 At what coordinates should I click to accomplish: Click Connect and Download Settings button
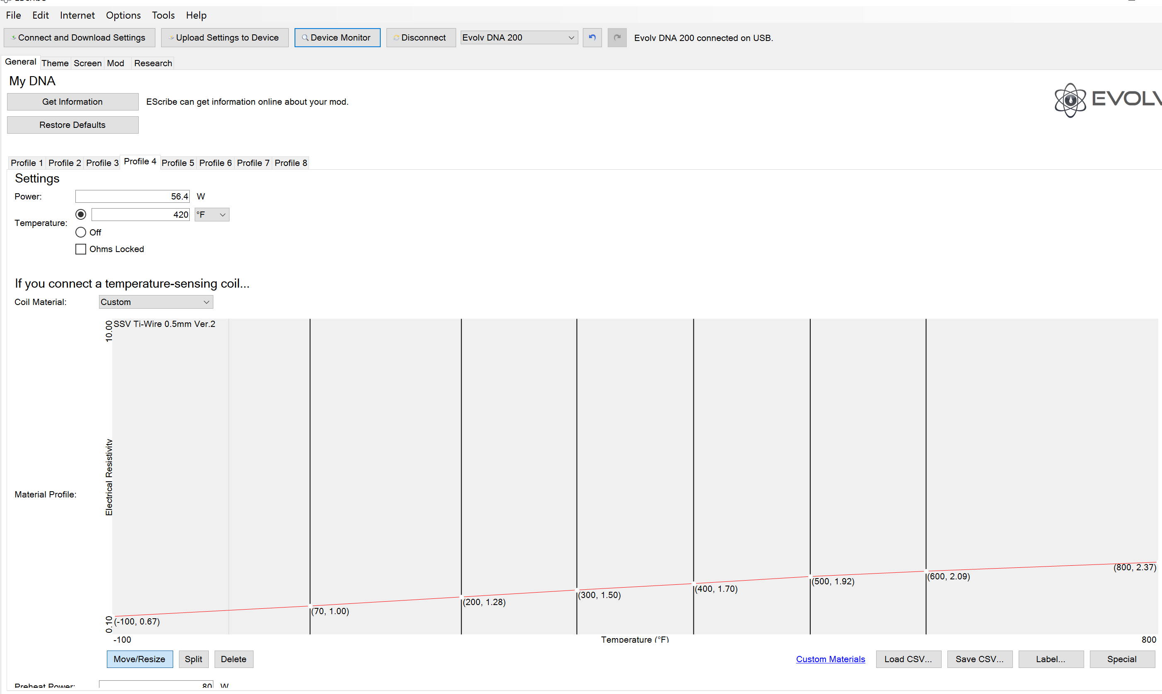79,37
